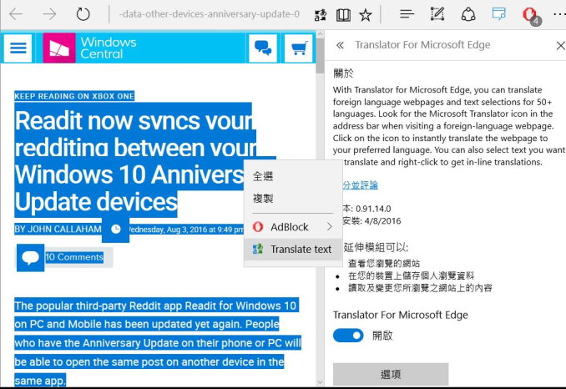Open the rate and review link
Image resolution: width=566 pixels, height=389 pixels.
point(360,185)
